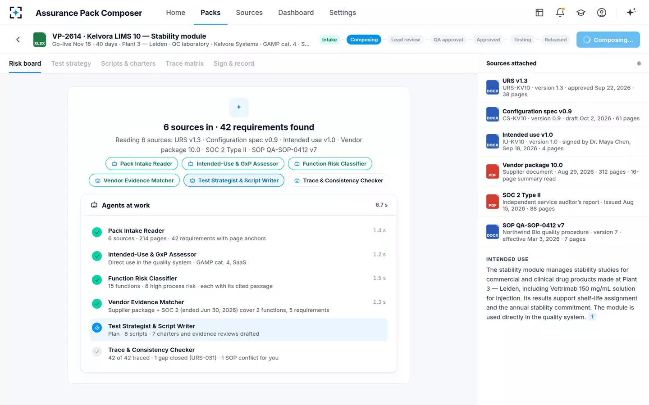Click the robot icon beside Agents at work
This screenshot has height=405, width=649.
click(94, 205)
